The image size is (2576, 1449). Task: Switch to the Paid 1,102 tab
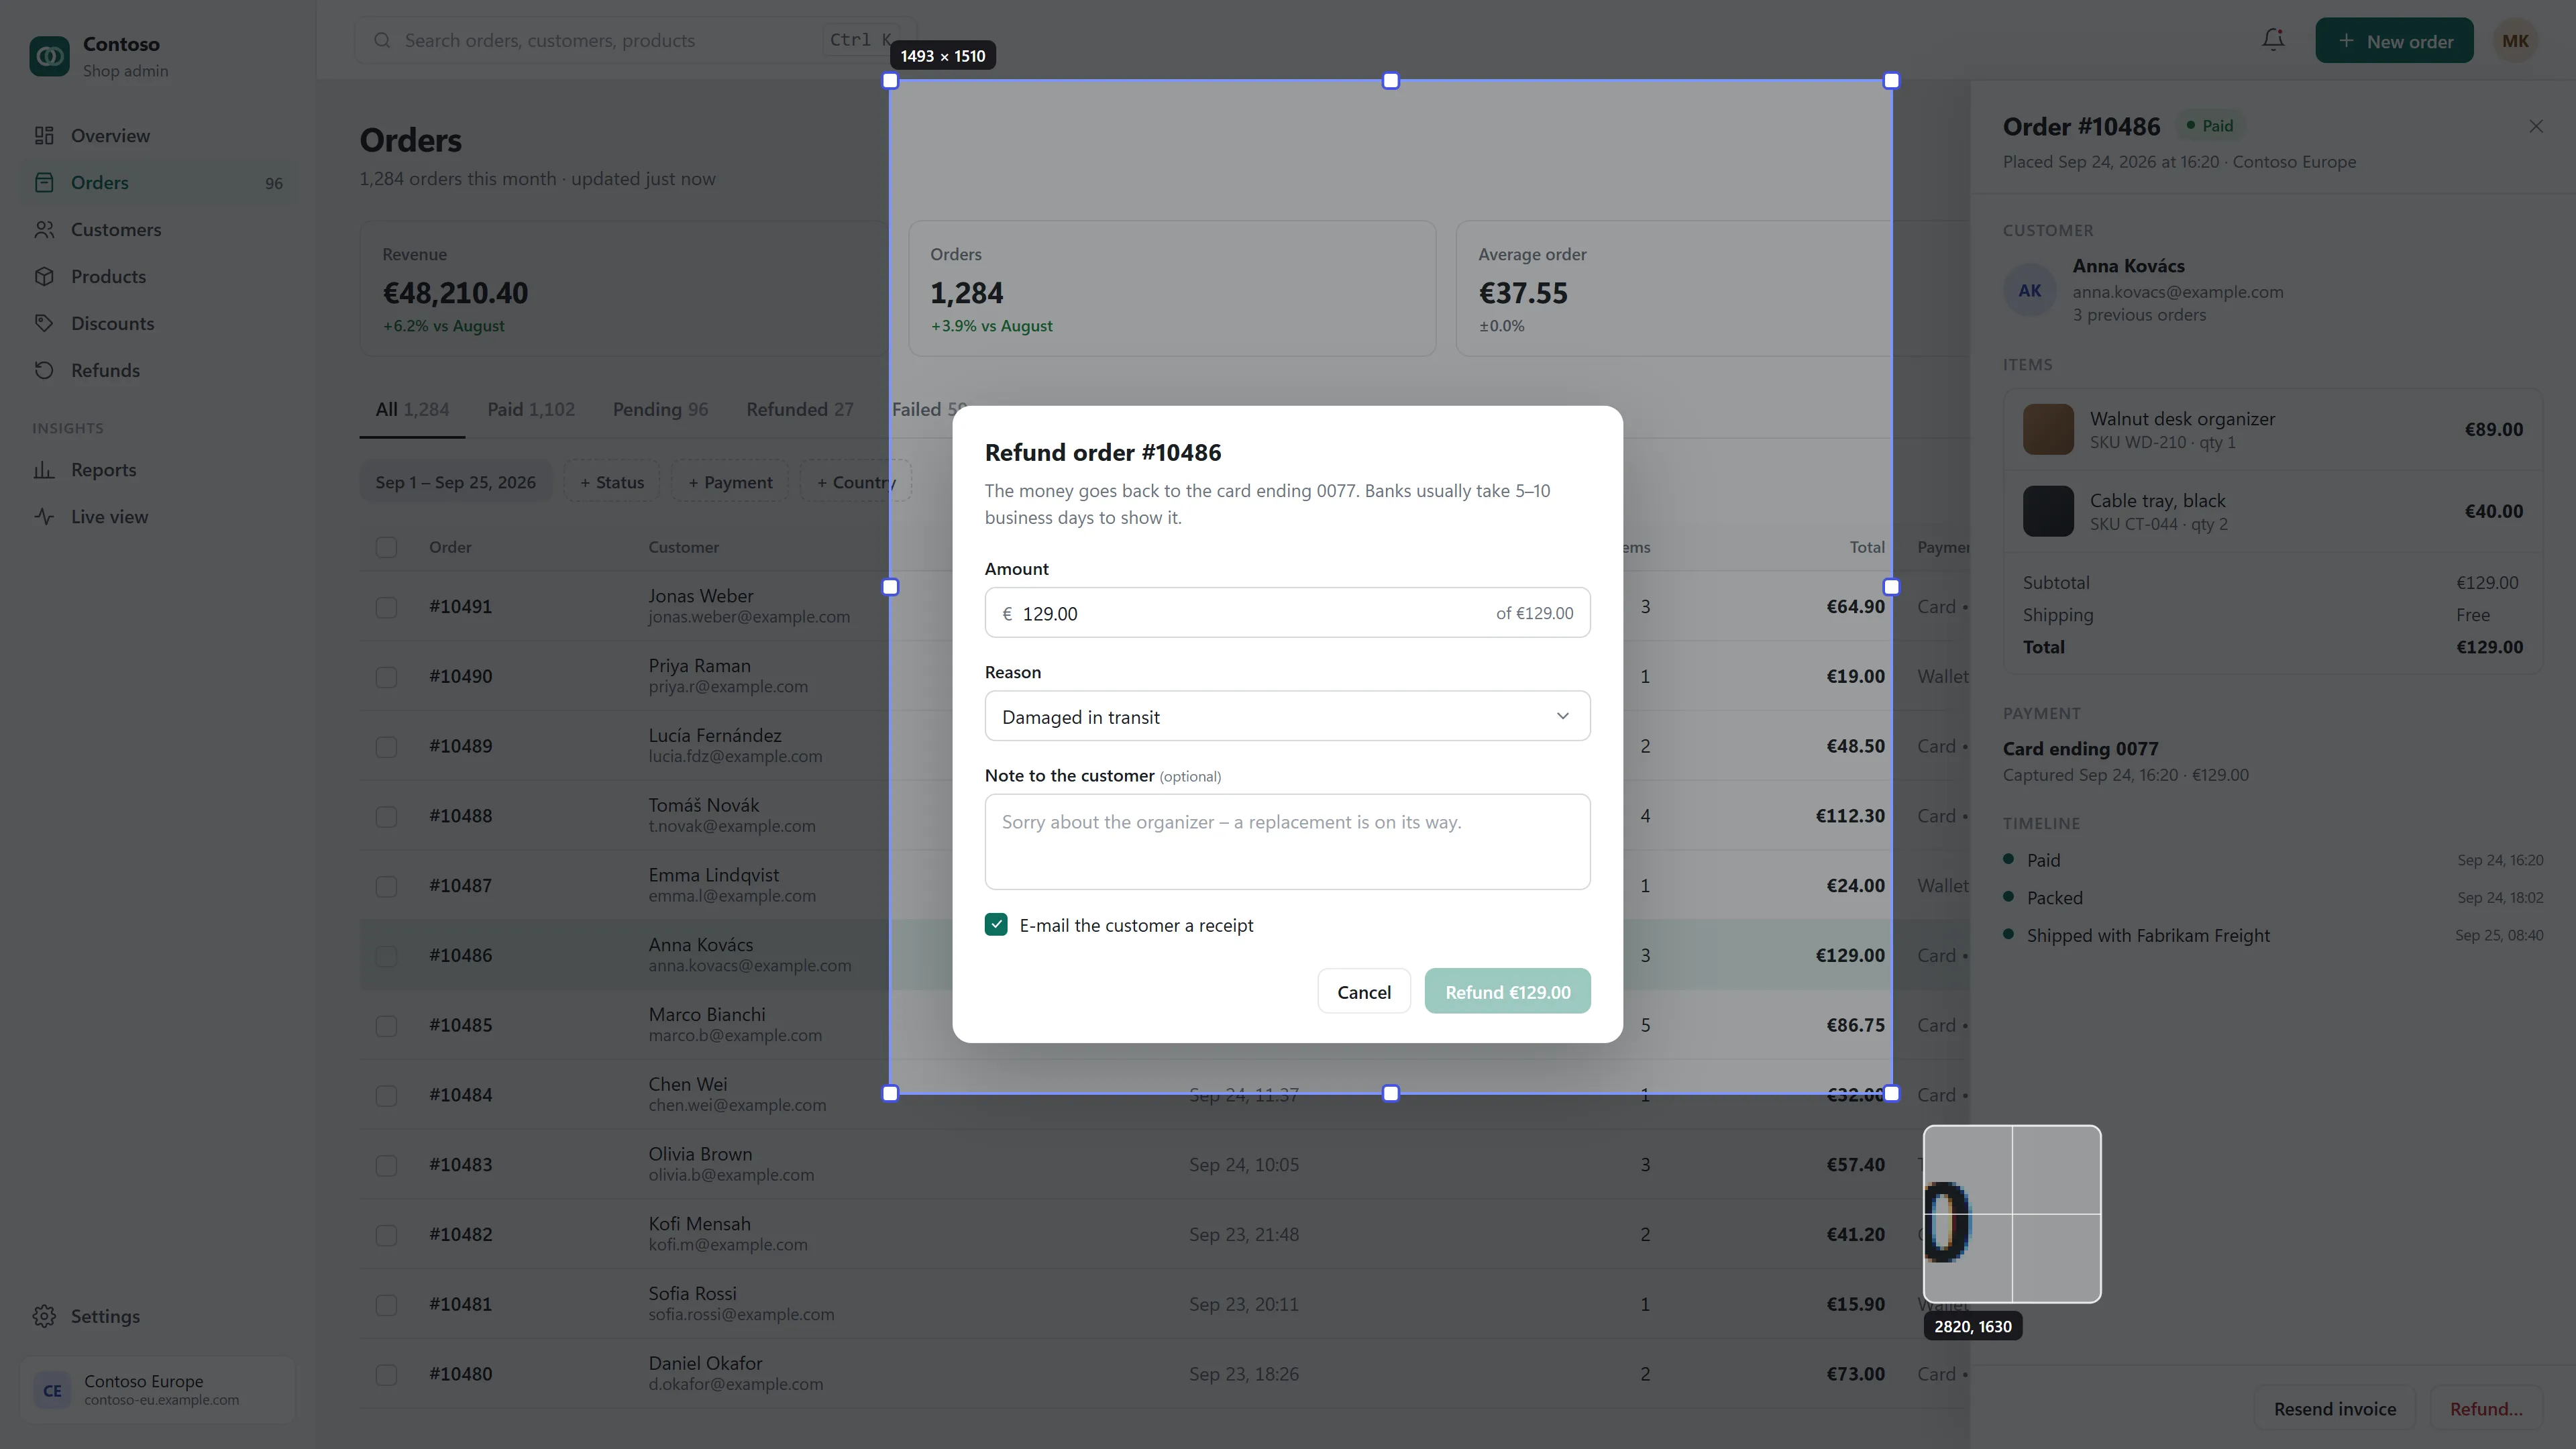[531, 409]
